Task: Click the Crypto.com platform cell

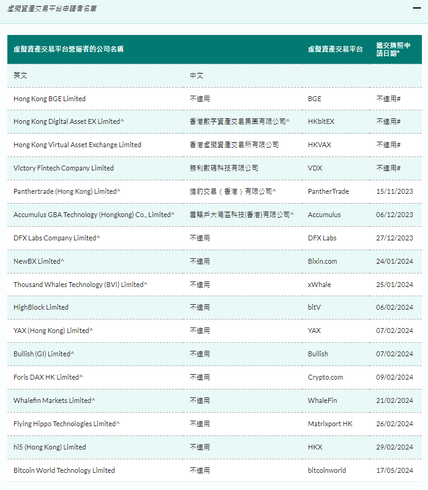Action: click(325, 377)
